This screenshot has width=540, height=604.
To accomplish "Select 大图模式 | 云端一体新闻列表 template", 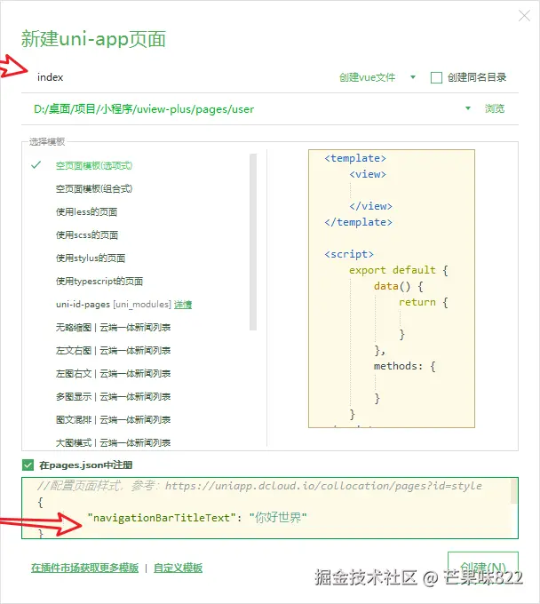I will tap(113, 442).
